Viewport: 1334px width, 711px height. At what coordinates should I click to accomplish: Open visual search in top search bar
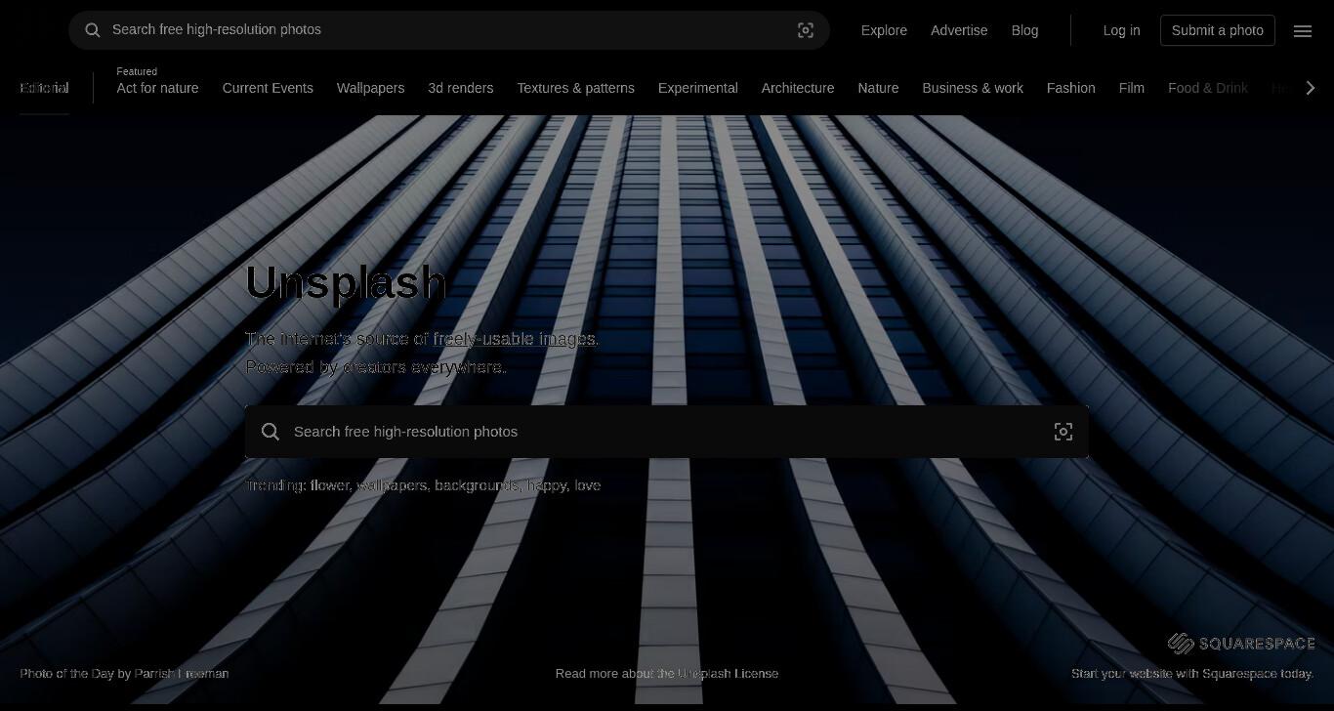(806, 30)
